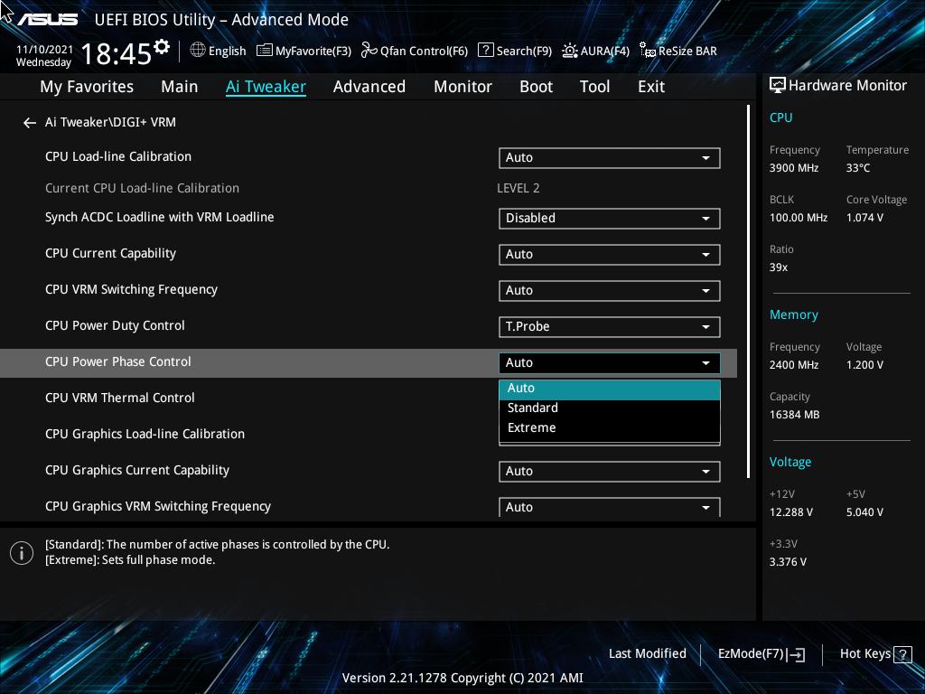Click the settings list scrollbar
This screenshot has height=694, width=925.
748,292
